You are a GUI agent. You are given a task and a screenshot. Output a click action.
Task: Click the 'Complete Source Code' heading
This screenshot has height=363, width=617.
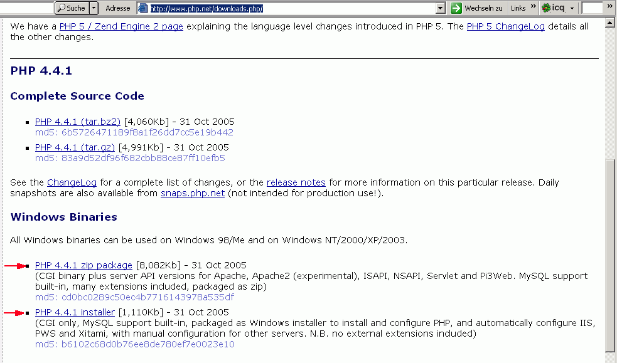(x=77, y=96)
